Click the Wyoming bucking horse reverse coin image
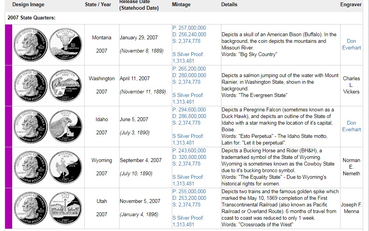 coord(66,168)
